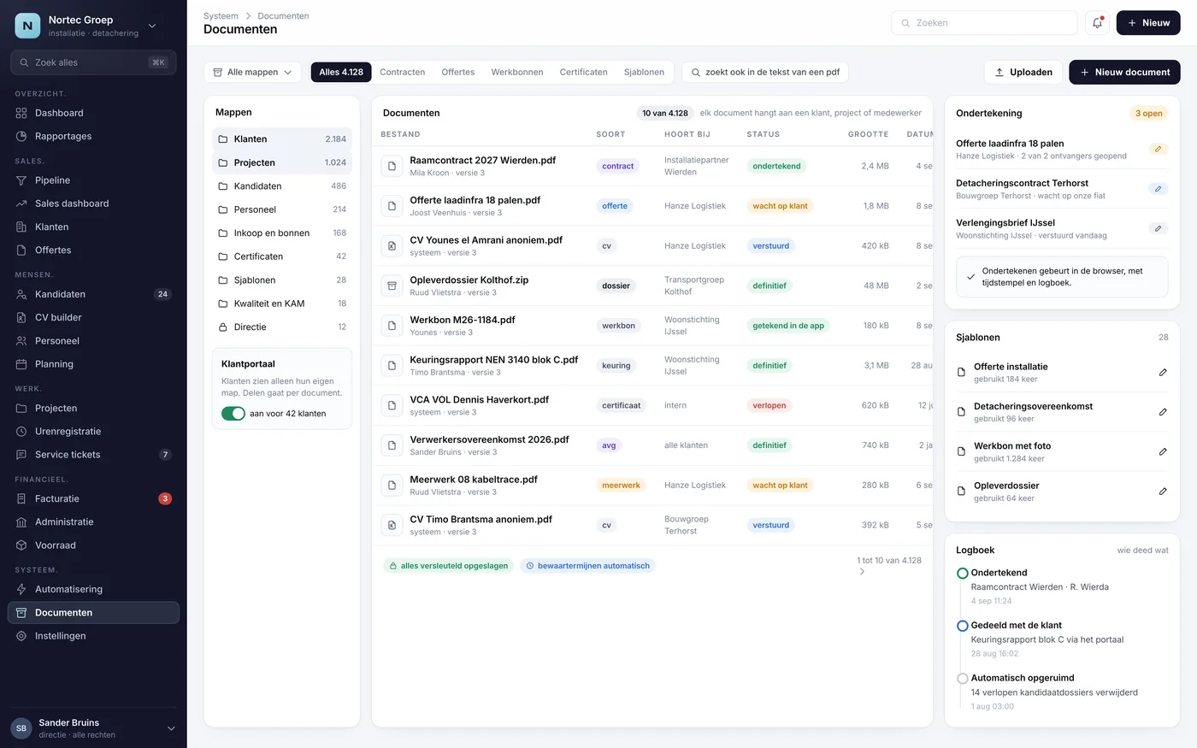Select the Inkoop en bonnen folder
The height and width of the screenshot is (748, 1197).
pyautogui.click(x=282, y=233)
